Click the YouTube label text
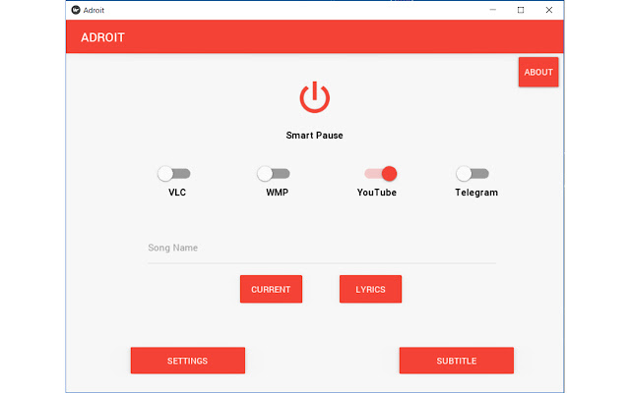This screenshot has height=393, width=630. pos(377,193)
